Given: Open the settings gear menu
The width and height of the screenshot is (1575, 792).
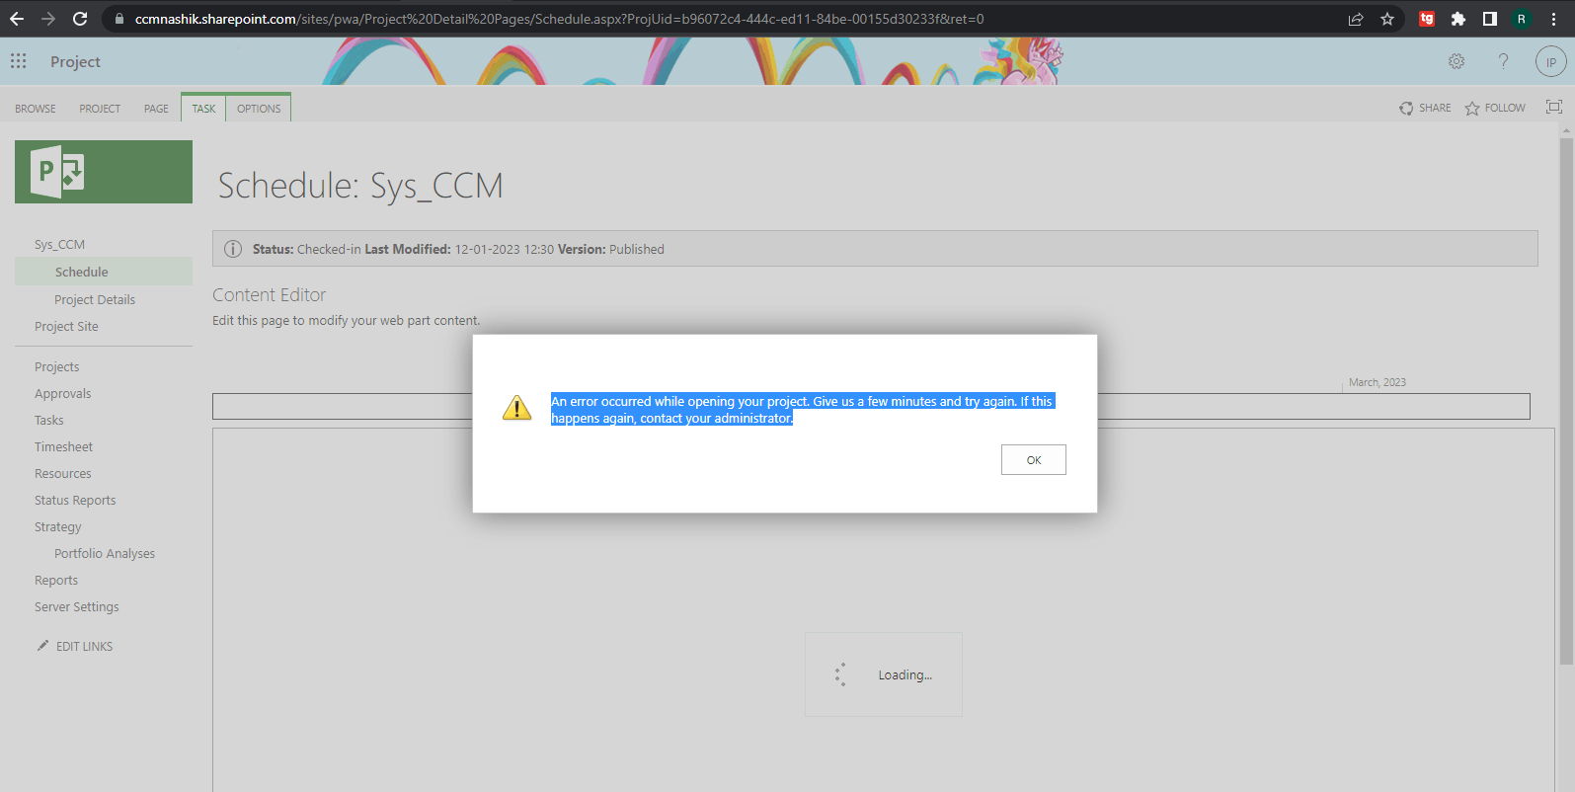Looking at the screenshot, I should pos(1457,61).
